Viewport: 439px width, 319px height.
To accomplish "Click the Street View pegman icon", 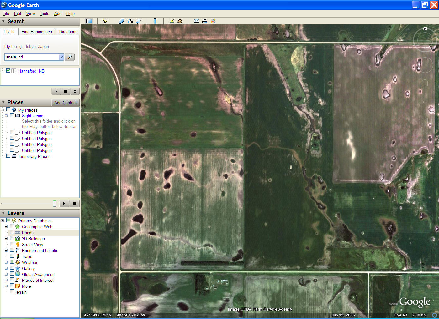I will (18, 244).
